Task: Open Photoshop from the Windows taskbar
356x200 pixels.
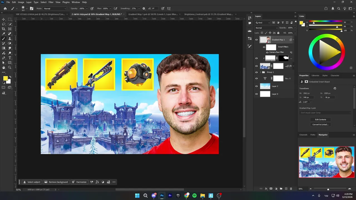Action: tap(162, 196)
